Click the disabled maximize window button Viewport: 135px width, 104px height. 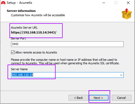click(x=116, y=3)
